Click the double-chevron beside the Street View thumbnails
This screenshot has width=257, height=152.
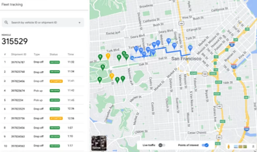253,147
